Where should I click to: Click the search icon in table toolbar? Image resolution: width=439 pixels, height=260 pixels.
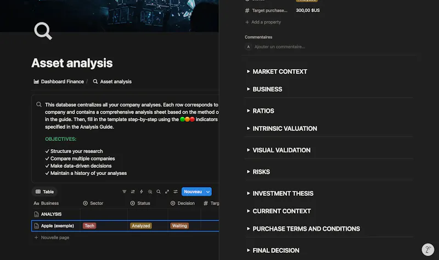pos(159,192)
